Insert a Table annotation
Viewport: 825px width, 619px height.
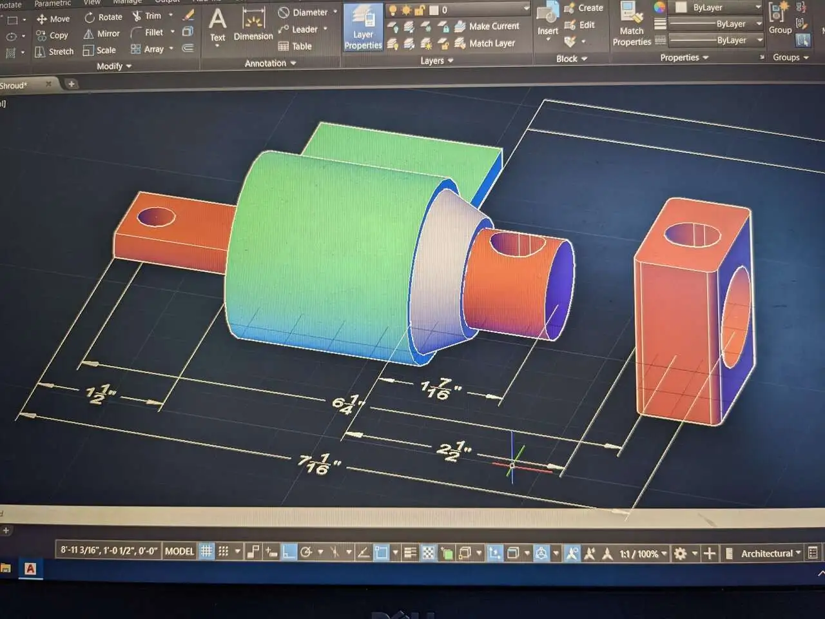coord(295,46)
